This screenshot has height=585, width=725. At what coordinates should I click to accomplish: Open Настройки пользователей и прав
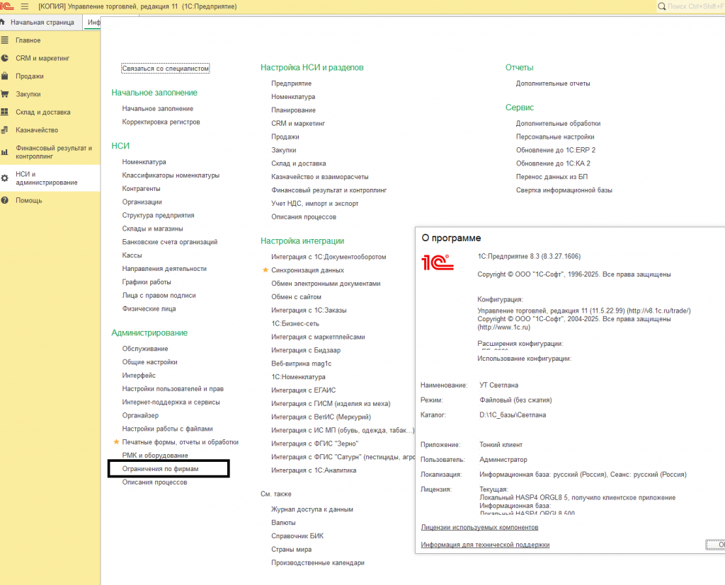[x=173, y=389]
